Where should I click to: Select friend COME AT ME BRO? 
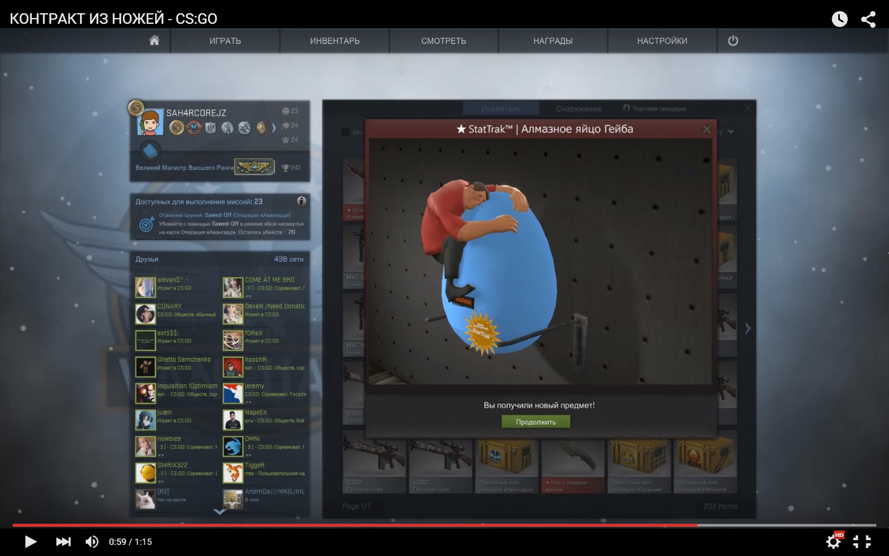coord(264,287)
